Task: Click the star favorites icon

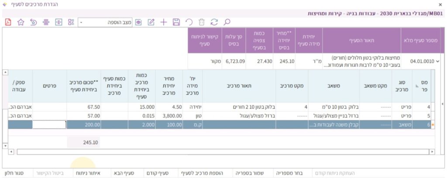Action: (21, 22)
